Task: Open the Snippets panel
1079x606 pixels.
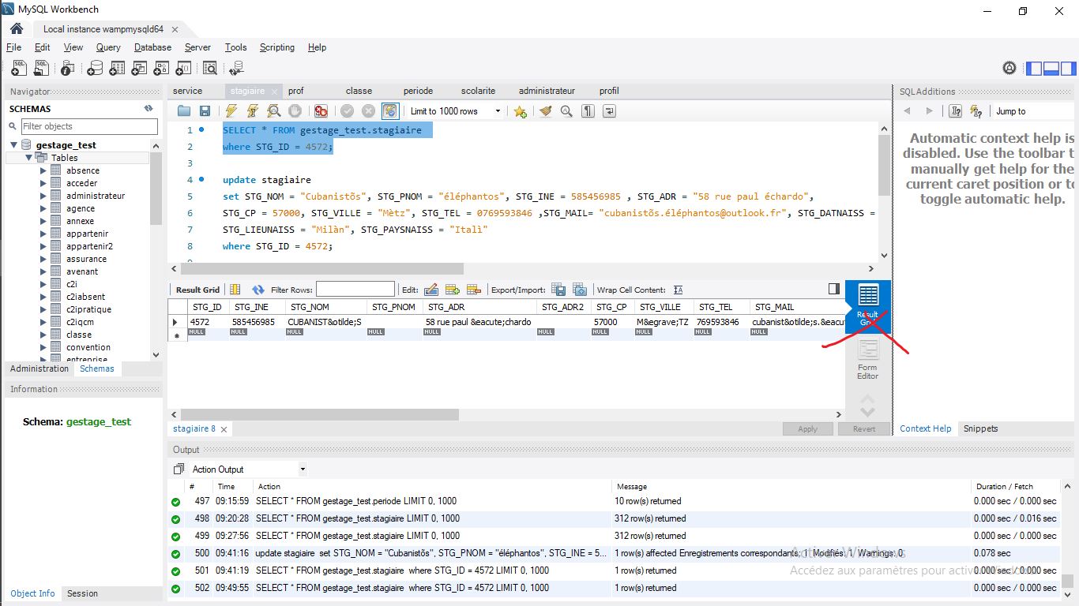Action: [979, 428]
